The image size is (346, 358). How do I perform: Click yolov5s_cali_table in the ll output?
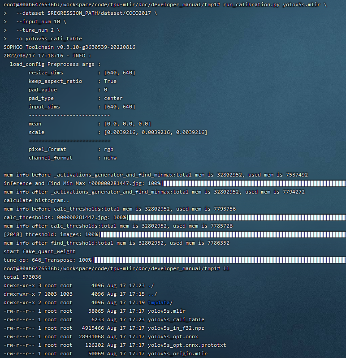click(x=176, y=319)
